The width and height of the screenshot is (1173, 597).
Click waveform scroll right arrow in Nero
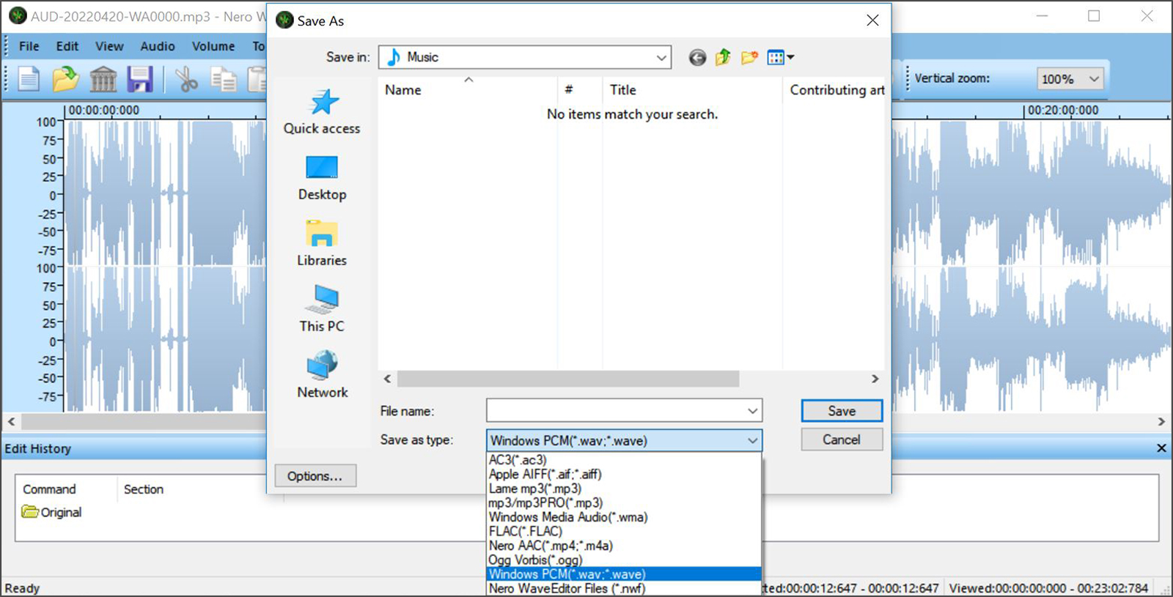pos(1161,421)
